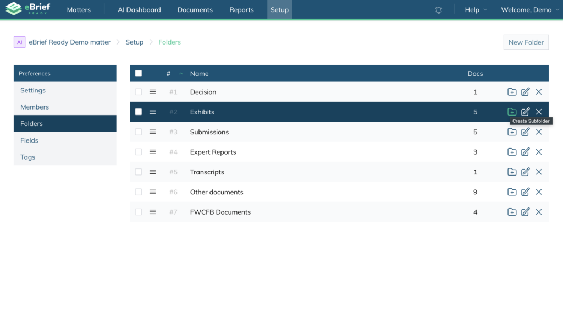Delete the Other documents folder
563x317 pixels.
tap(539, 192)
